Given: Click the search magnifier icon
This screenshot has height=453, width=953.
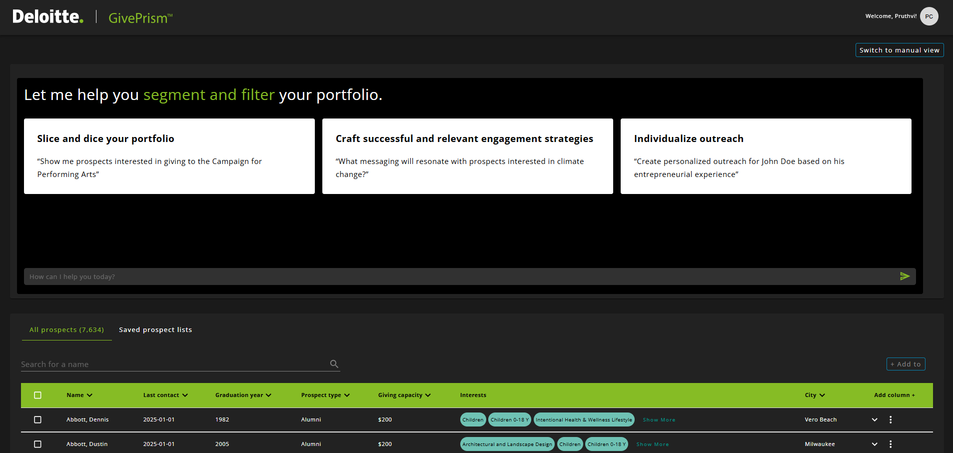Looking at the screenshot, I should pyautogui.click(x=334, y=364).
